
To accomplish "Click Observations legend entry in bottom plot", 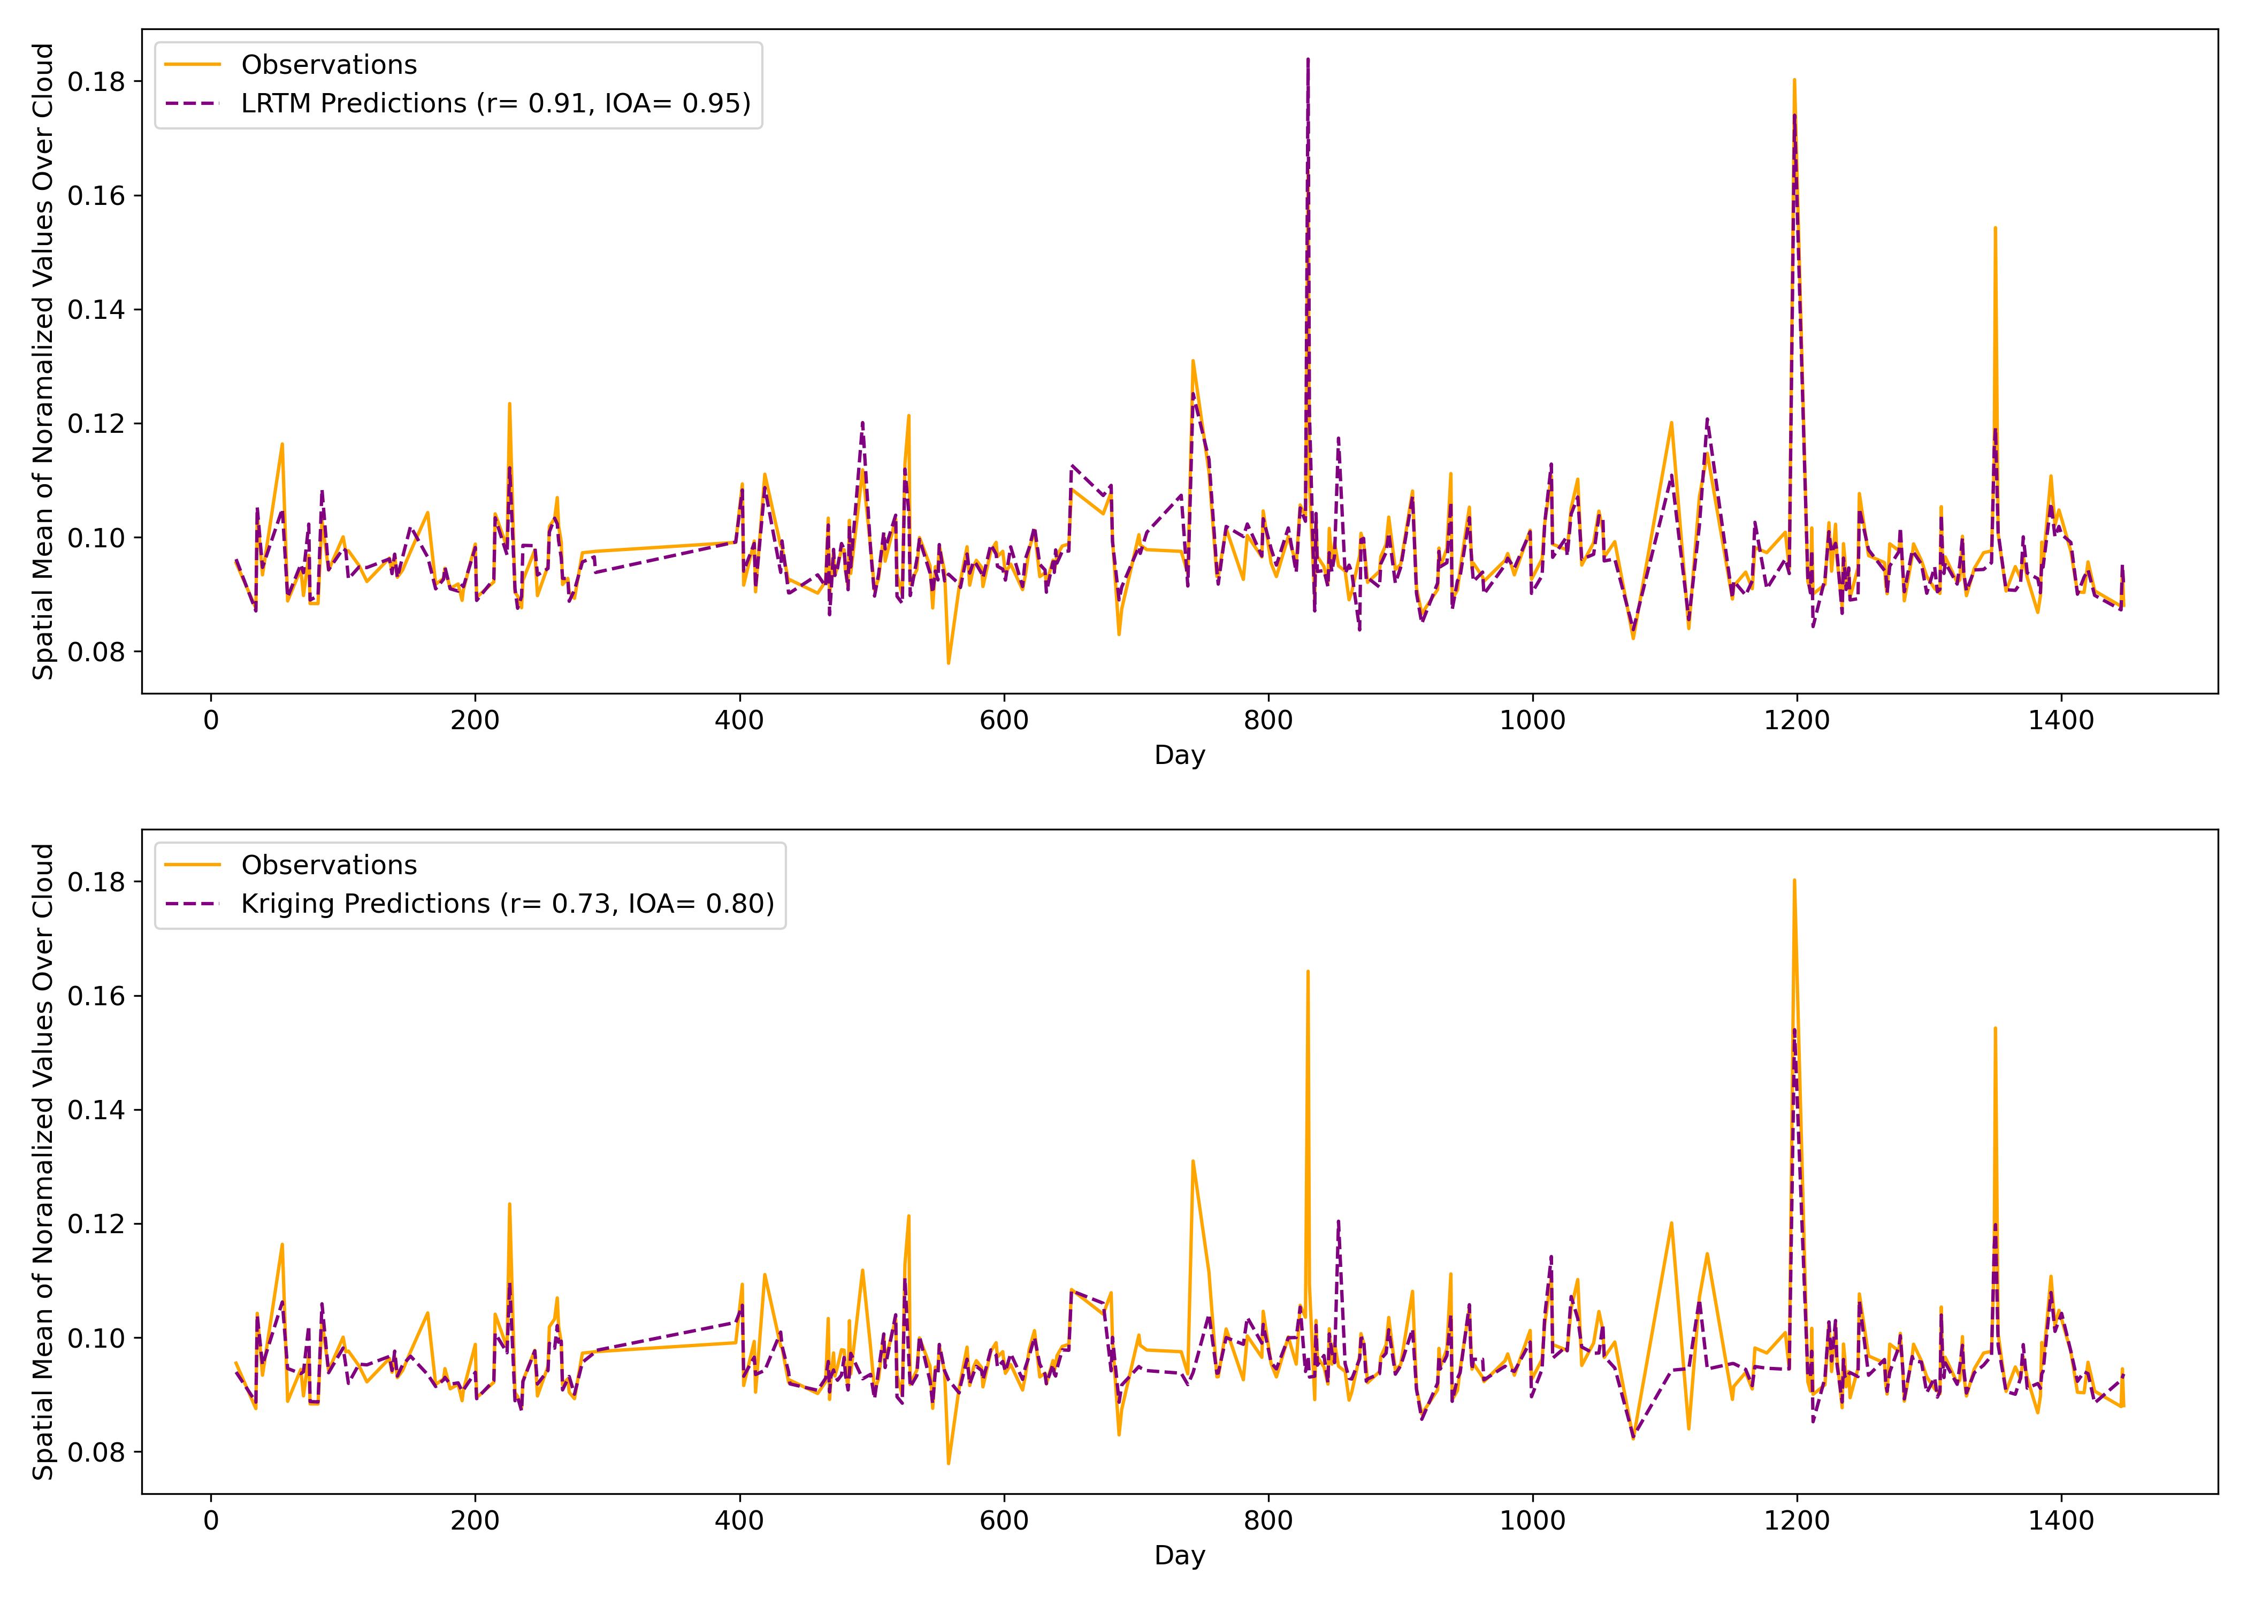I will click(x=328, y=866).
